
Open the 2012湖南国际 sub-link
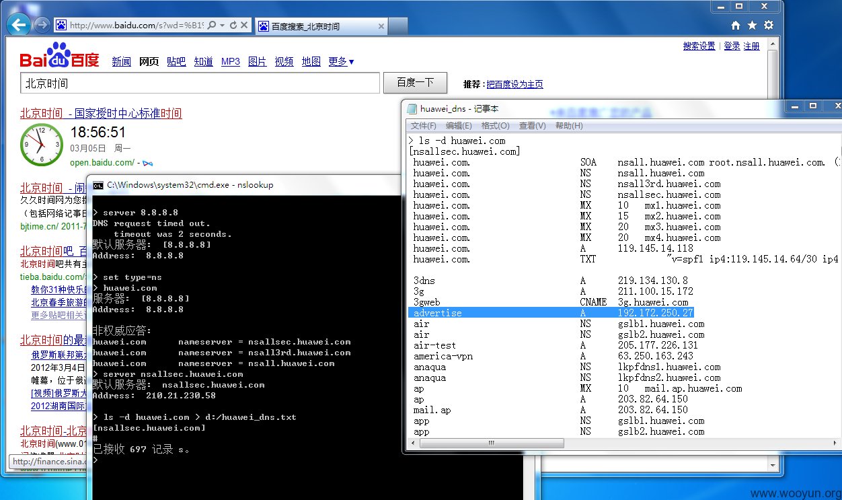59,406
